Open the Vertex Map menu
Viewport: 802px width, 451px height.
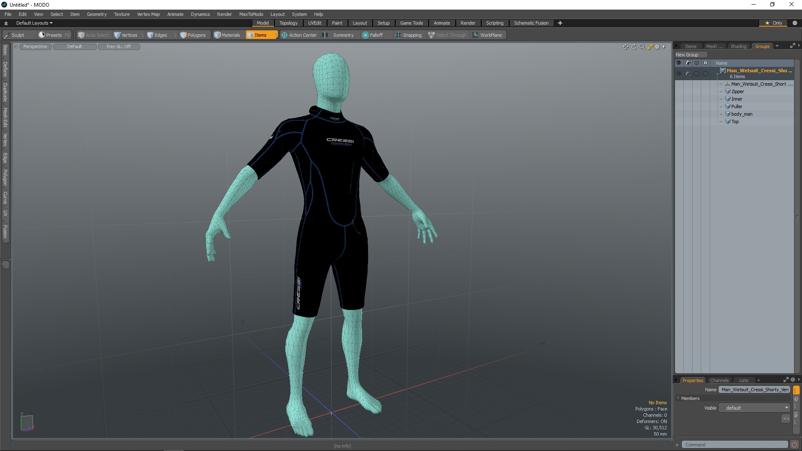point(148,14)
